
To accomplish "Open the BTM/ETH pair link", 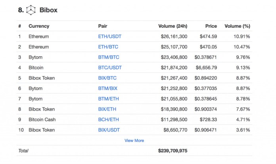I will (x=108, y=99).
